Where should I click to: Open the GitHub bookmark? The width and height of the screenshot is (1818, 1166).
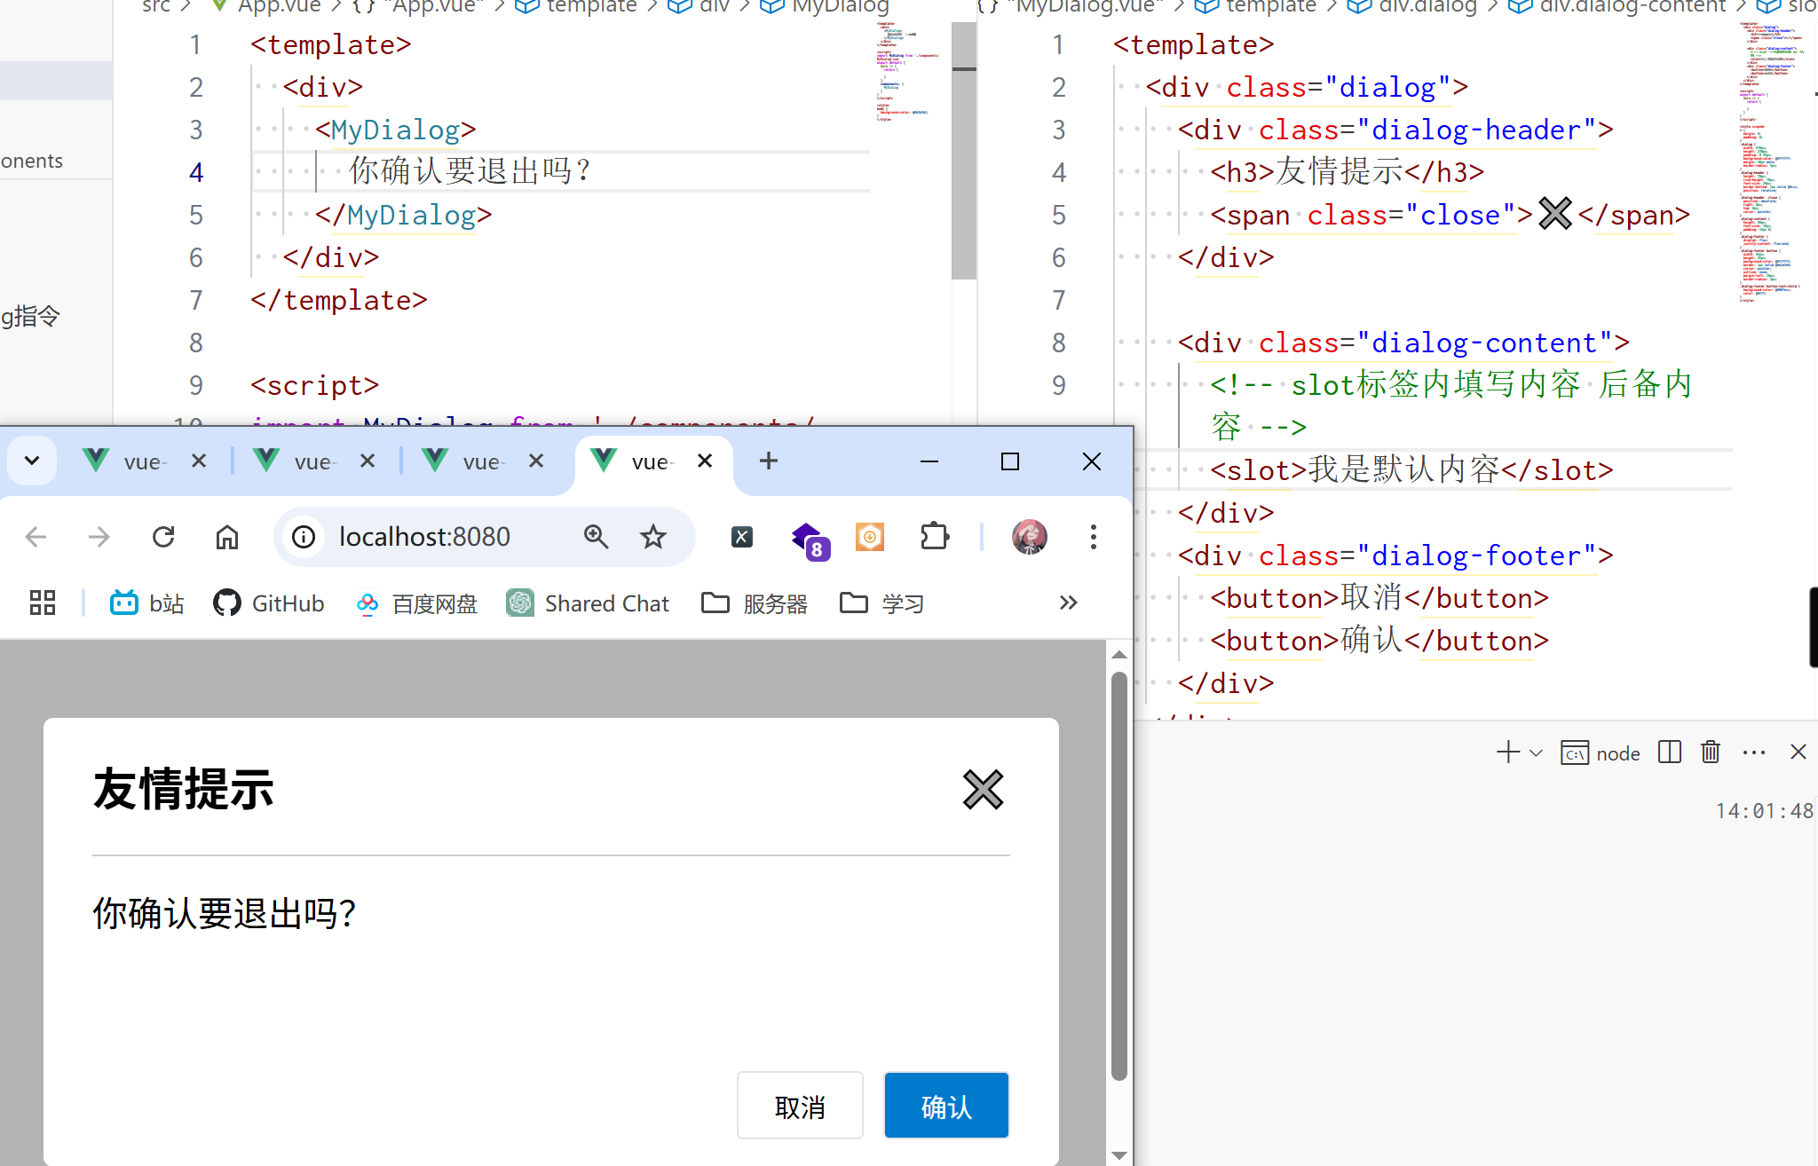[x=269, y=603]
